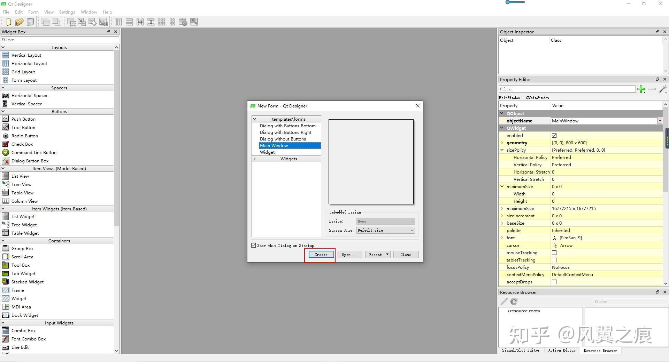Click the objectName value field MainWindow
The image size is (669, 362).
point(604,121)
